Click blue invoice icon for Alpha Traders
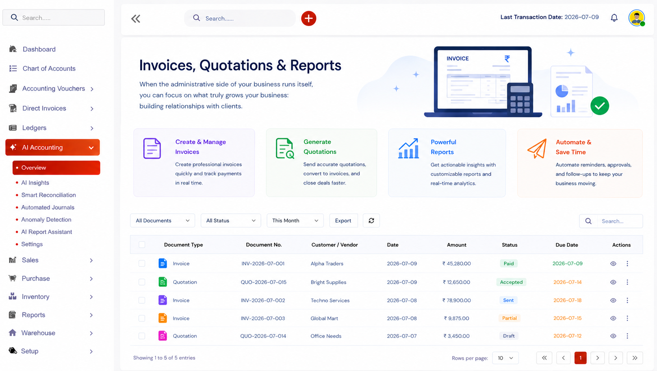This screenshot has width=657, height=371. [x=163, y=263]
